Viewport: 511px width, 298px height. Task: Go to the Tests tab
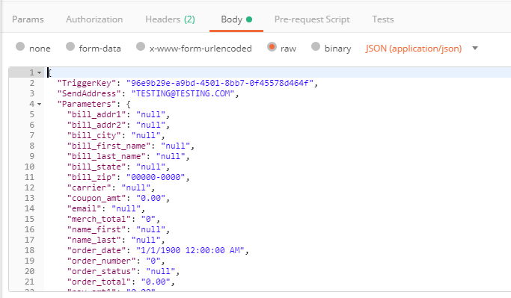383,19
